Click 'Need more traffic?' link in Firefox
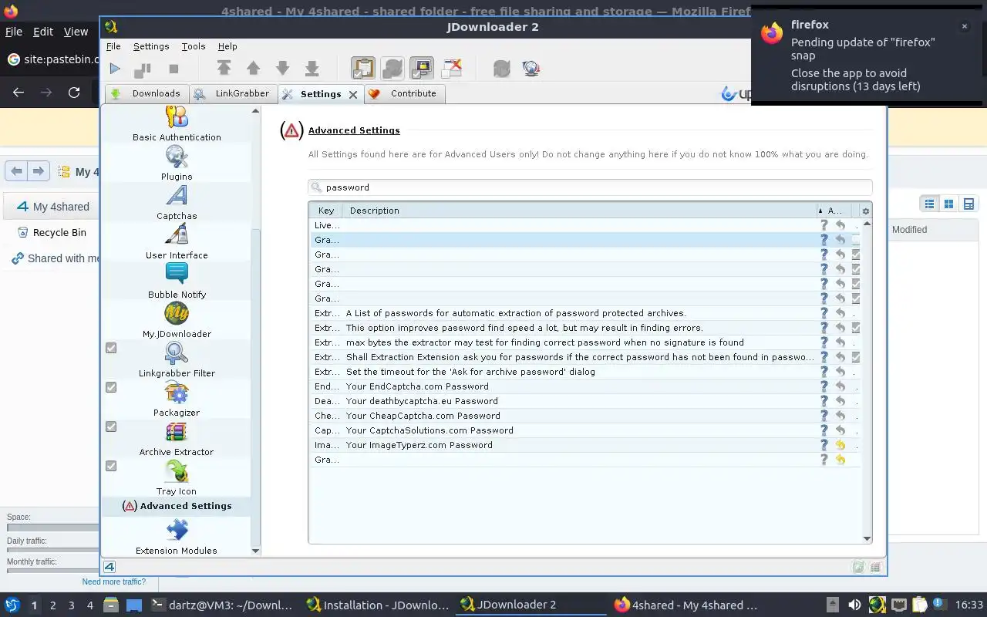The image size is (987, 617). coord(114,582)
